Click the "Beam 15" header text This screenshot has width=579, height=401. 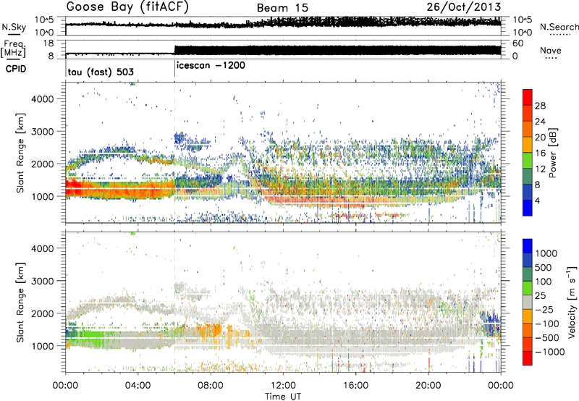(282, 8)
